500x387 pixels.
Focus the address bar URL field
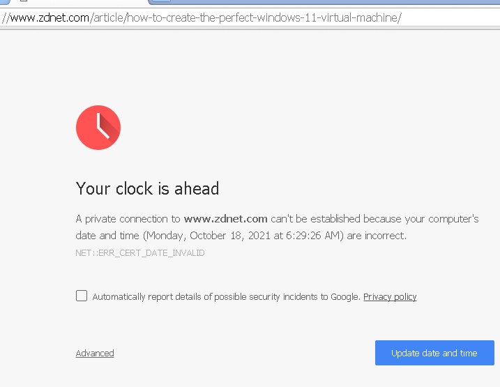(250, 17)
